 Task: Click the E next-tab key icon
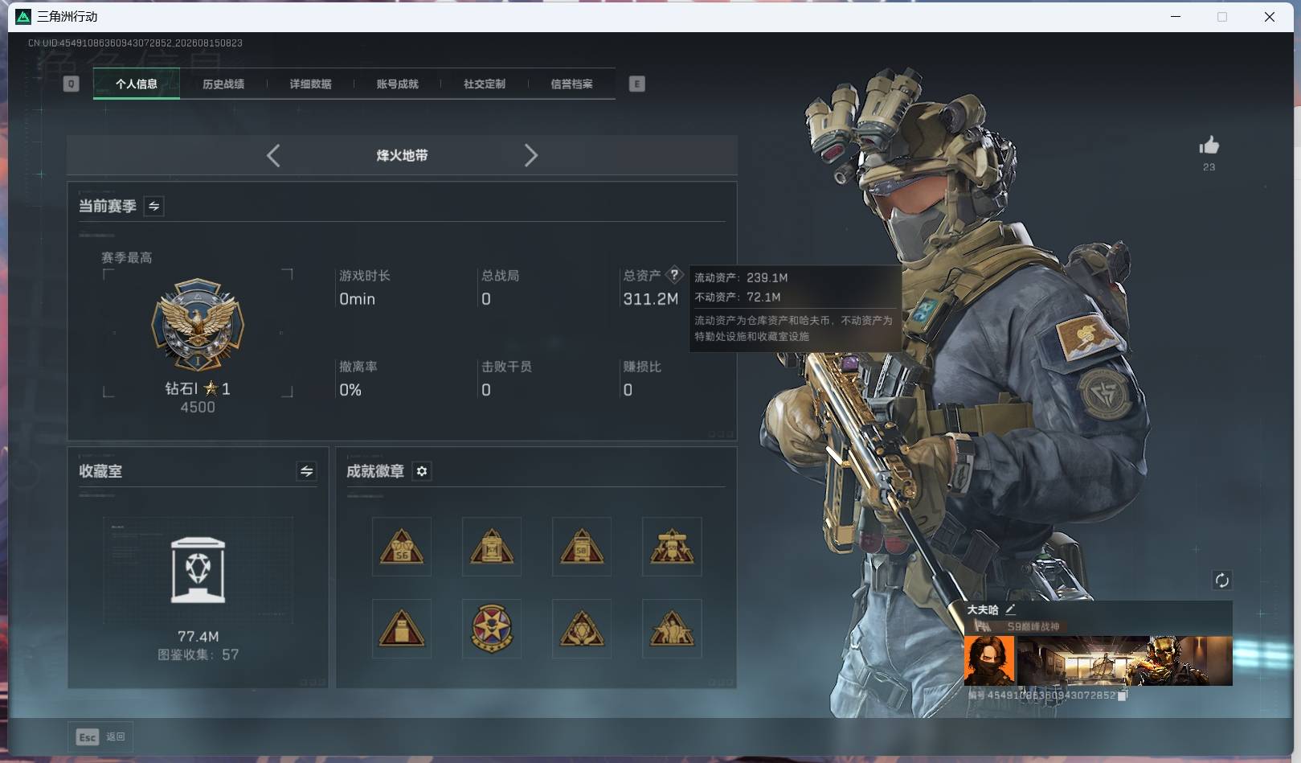(636, 84)
